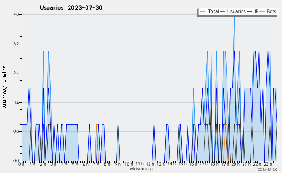The image size is (282, 173).
Task: Click the 'CC BY-SA 3.0' license text
Action: 267,170
